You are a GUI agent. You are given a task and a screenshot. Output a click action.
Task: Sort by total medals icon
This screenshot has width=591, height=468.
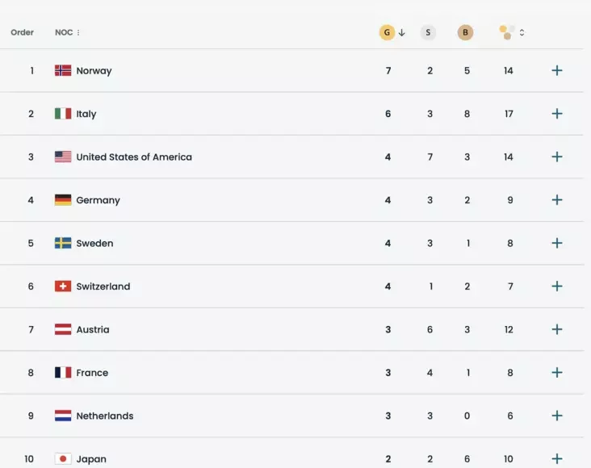click(x=507, y=32)
